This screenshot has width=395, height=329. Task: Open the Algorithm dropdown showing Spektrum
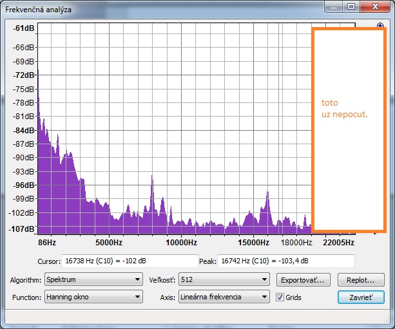(x=93, y=279)
